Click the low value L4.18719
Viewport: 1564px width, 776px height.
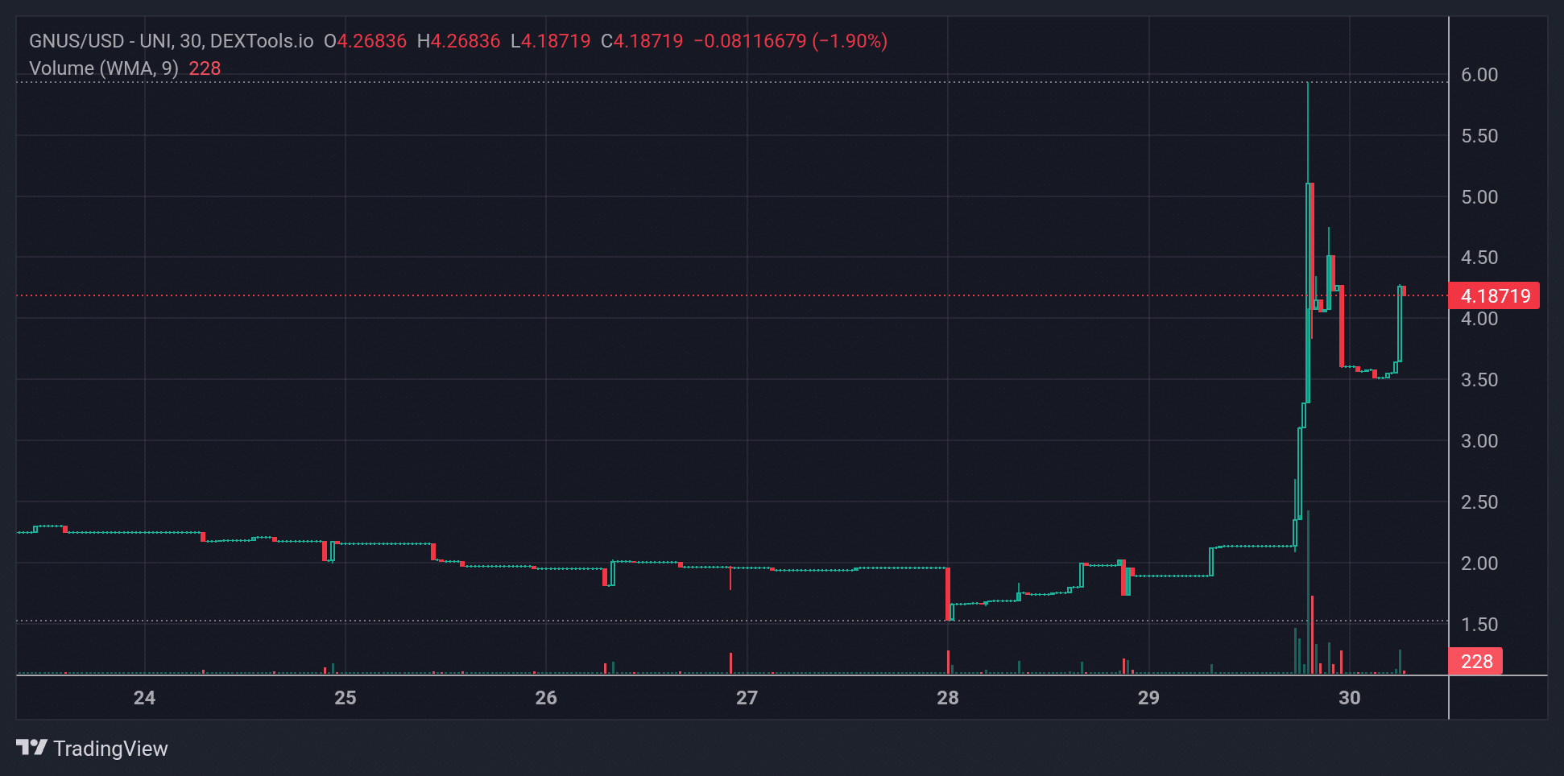[x=551, y=41]
